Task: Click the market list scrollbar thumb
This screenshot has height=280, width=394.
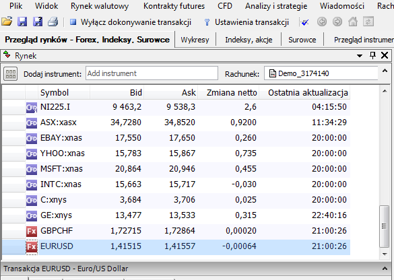Action: (385, 227)
